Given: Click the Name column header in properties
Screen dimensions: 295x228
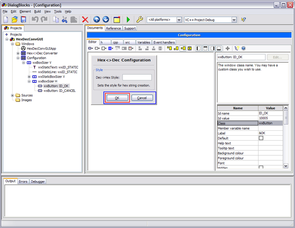Looking at the screenshot, I should [x=238, y=108].
